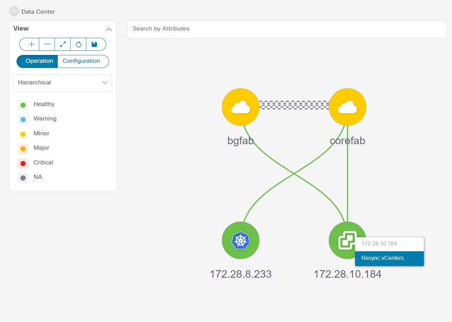Click the Healthy legend label
The width and height of the screenshot is (452, 322).
(44, 104)
